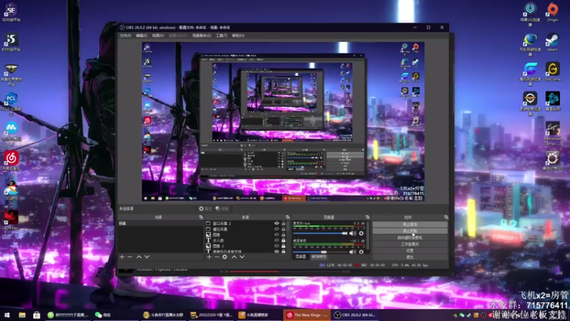The height and width of the screenshot is (321, 570).
Task: Select 网易云音乐 desktop icon
Action: point(11,161)
